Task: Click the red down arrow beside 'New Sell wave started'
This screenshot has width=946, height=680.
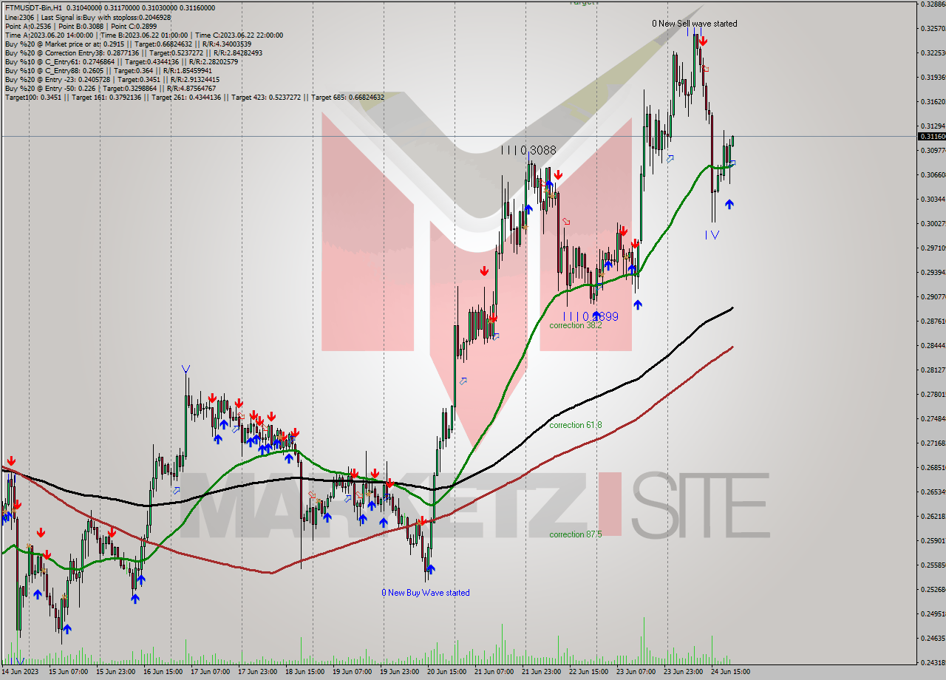Action: coord(703,41)
